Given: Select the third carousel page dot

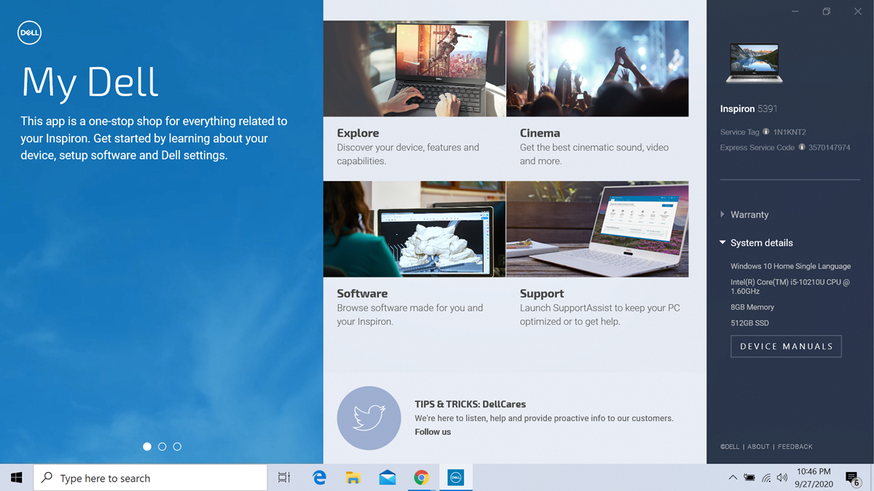Looking at the screenshot, I should click(x=178, y=447).
